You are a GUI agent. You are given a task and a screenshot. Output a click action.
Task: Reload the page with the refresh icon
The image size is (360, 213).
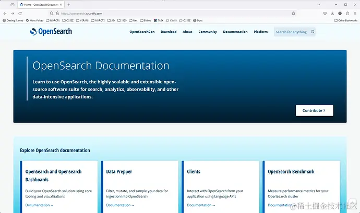click(20, 14)
